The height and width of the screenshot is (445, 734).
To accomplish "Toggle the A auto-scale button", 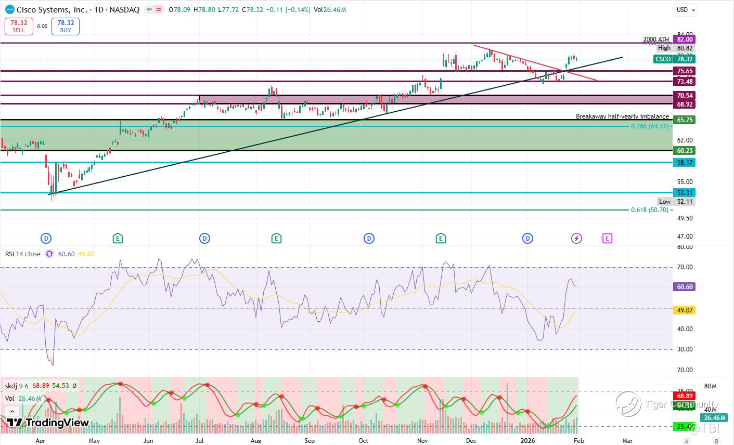I will point(687,441).
